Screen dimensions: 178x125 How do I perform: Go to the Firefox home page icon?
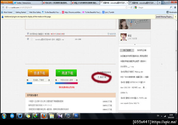coord(175,7)
